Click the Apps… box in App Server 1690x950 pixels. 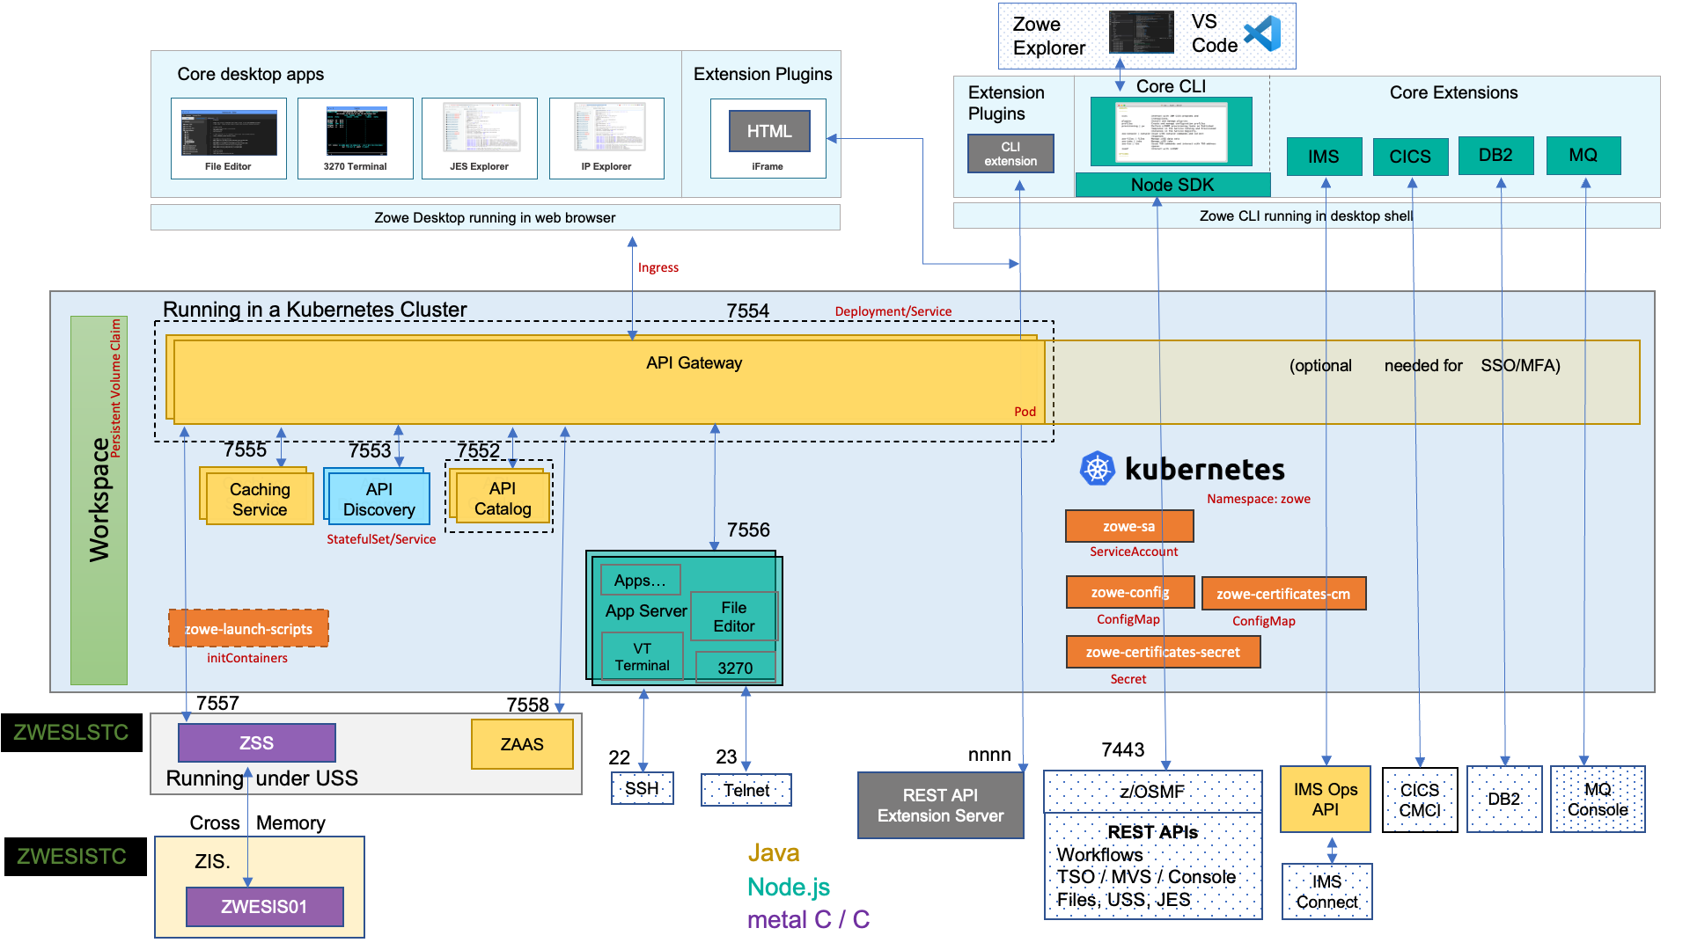tap(641, 581)
